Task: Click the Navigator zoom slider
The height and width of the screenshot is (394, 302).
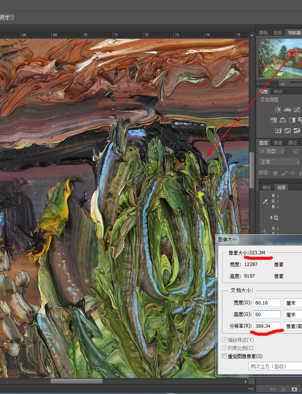Action: 296,83
